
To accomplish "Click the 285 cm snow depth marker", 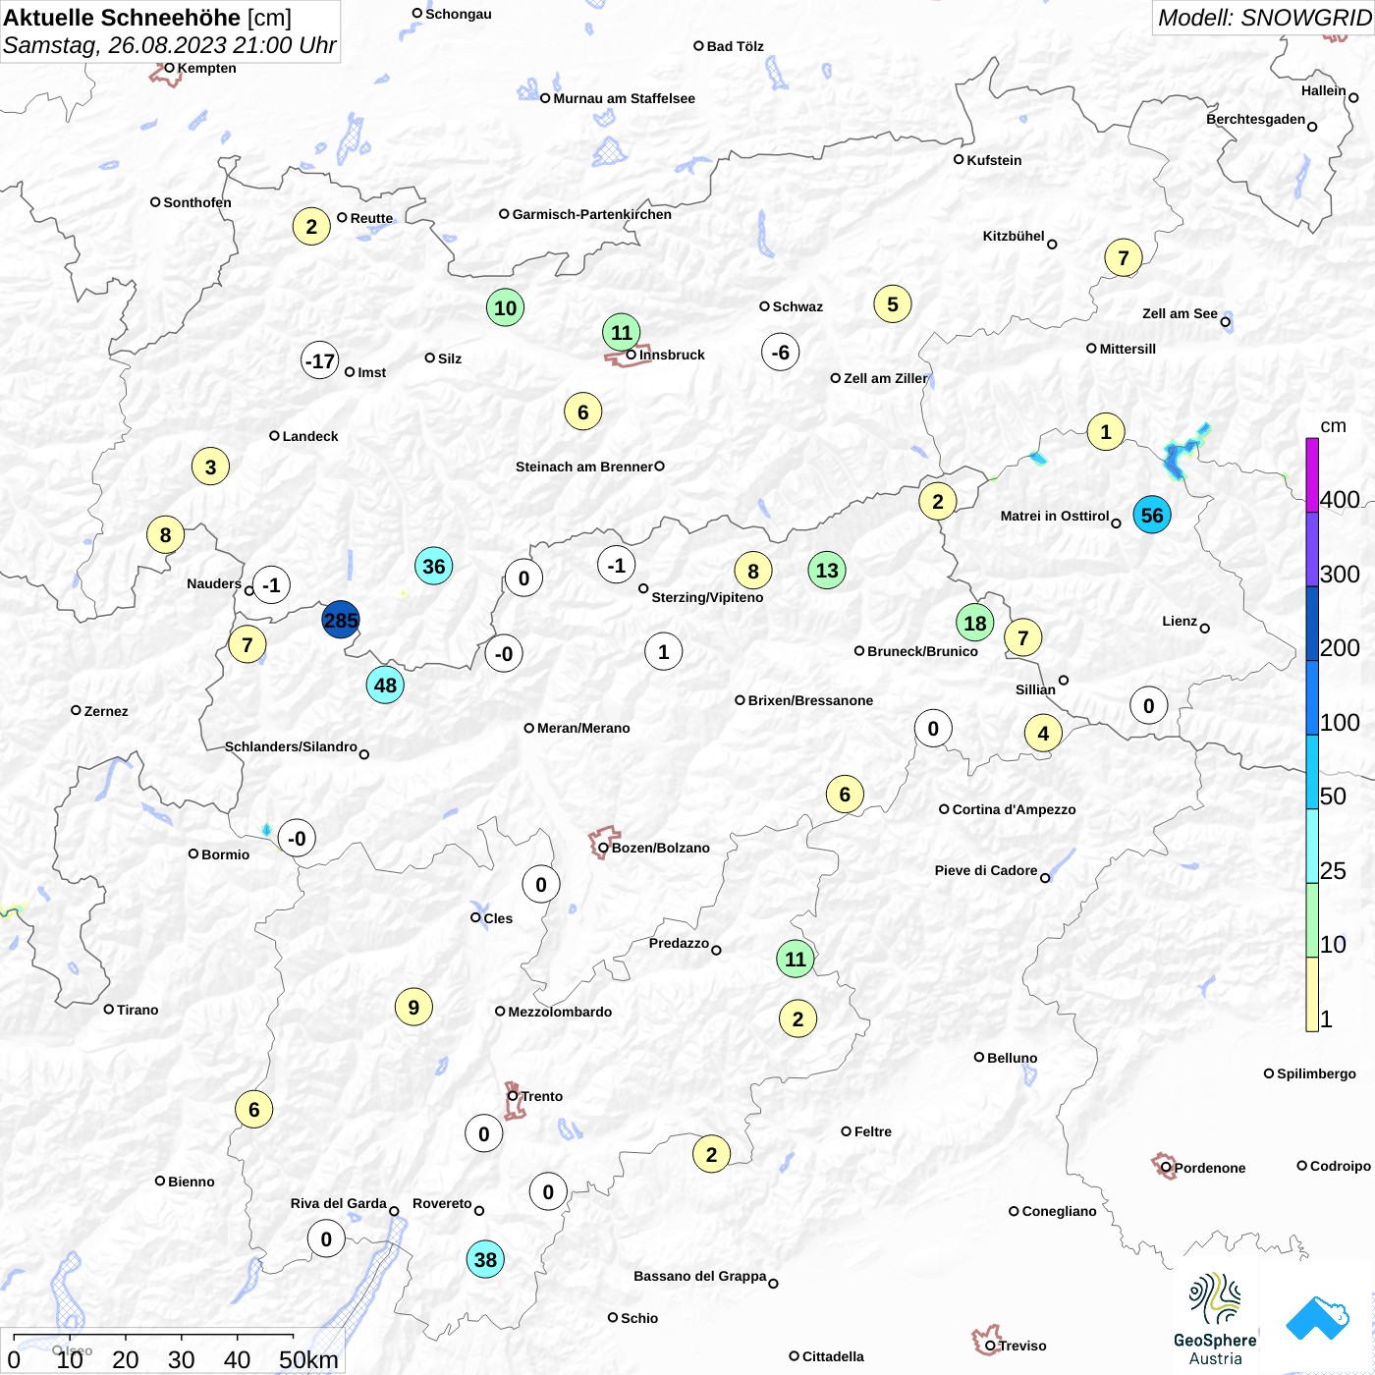I will pos(341,620).
